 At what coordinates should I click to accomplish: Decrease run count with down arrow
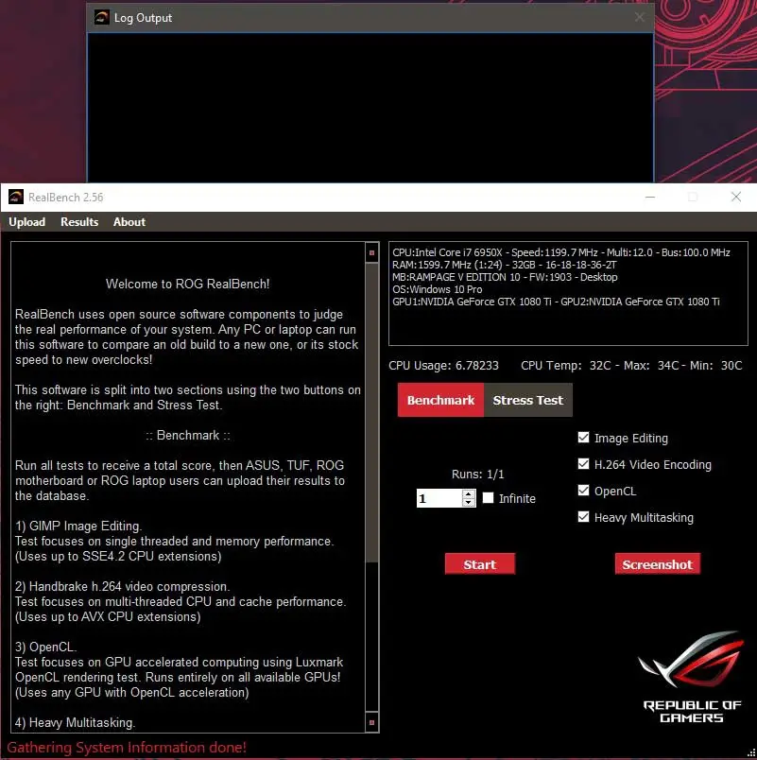pyautogui.click(x=468, y=502)
